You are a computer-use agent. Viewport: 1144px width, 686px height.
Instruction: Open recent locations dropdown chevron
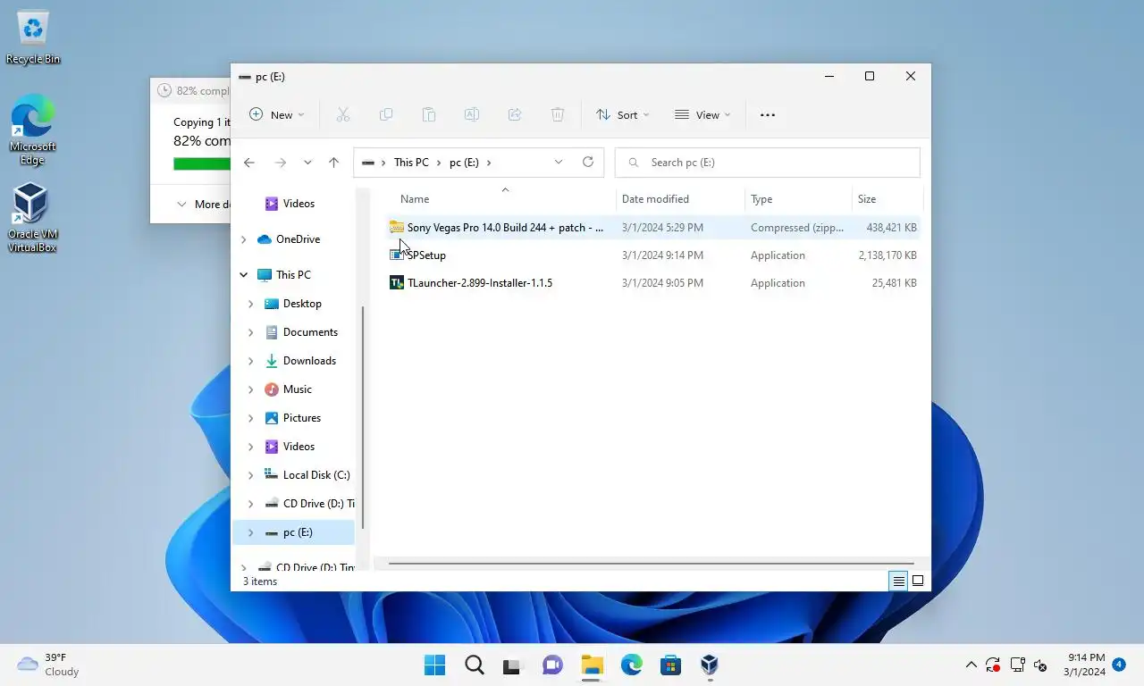point(307,162)
